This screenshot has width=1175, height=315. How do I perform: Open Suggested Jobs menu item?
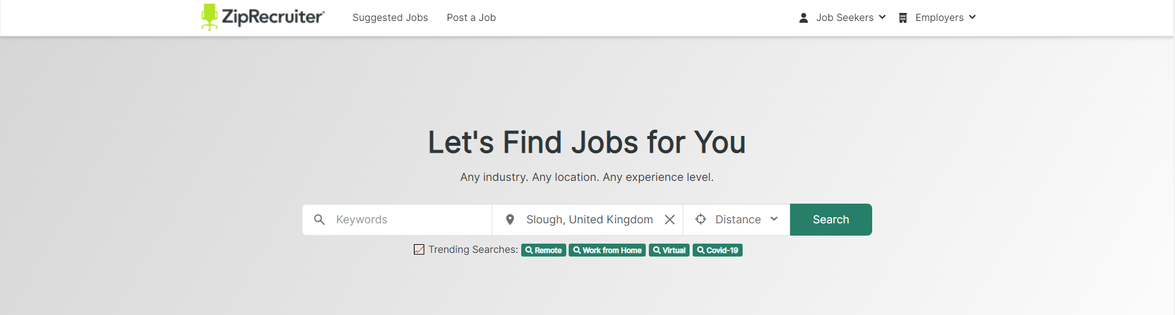point(390,18)
